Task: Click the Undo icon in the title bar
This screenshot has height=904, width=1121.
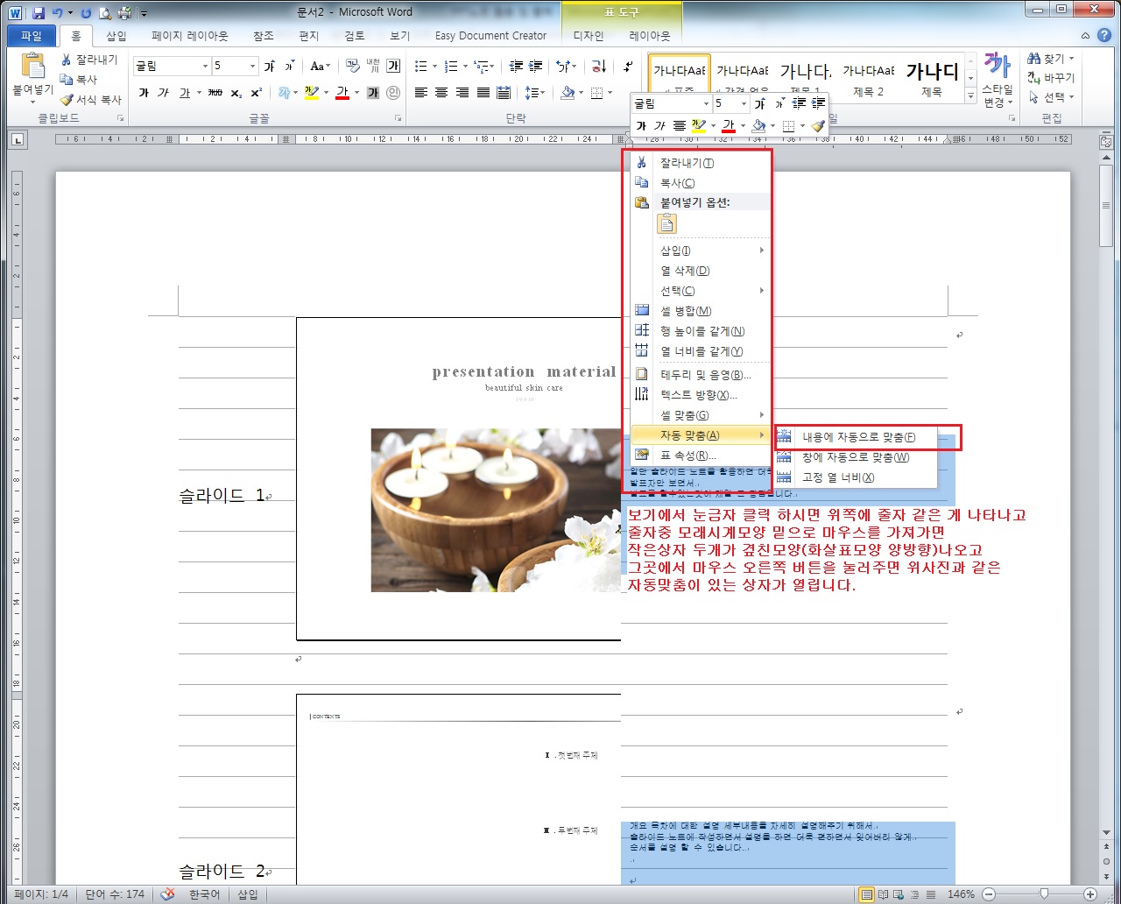Action: click(x=58, y=12)
